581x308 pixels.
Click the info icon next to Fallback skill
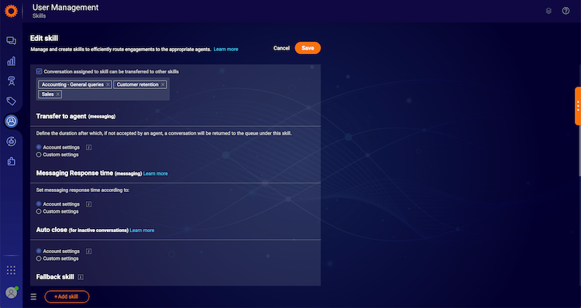(x=81, y=277)
